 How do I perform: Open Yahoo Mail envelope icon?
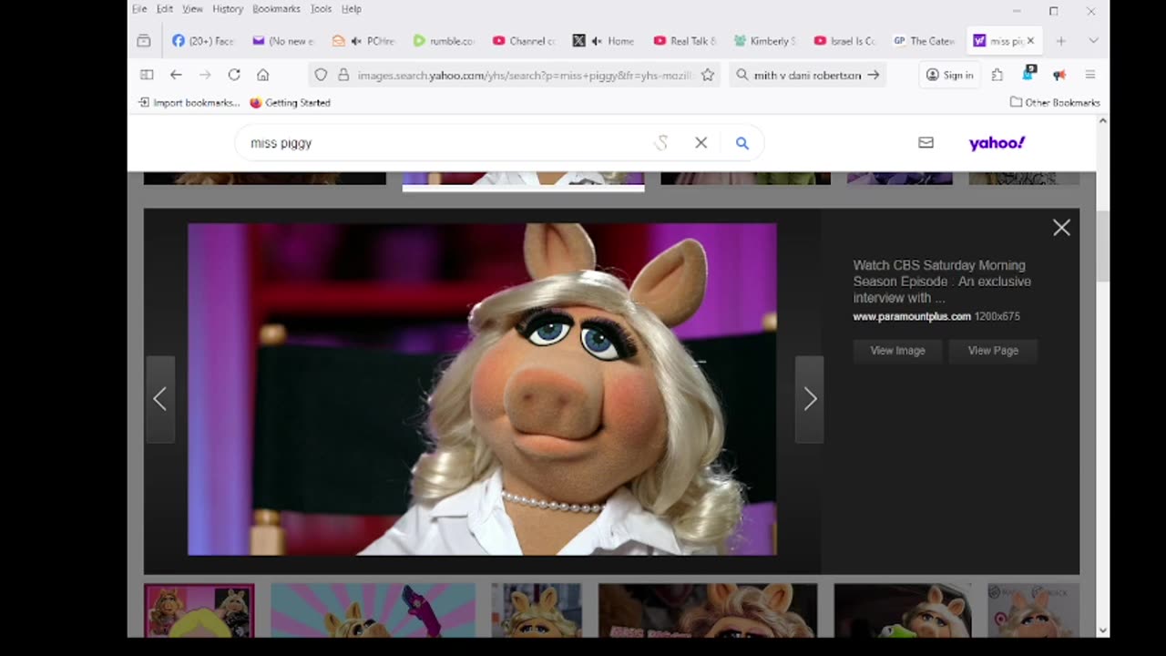(926, 143)
